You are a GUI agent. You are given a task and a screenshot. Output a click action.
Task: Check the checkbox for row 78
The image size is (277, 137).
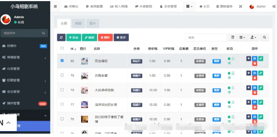62,90
